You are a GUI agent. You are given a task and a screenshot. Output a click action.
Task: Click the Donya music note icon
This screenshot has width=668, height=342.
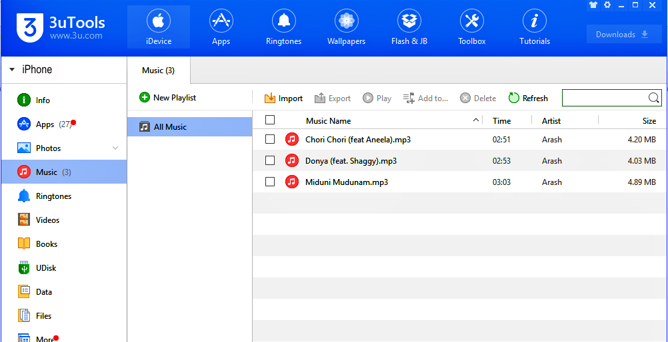[x=292, y=160]
